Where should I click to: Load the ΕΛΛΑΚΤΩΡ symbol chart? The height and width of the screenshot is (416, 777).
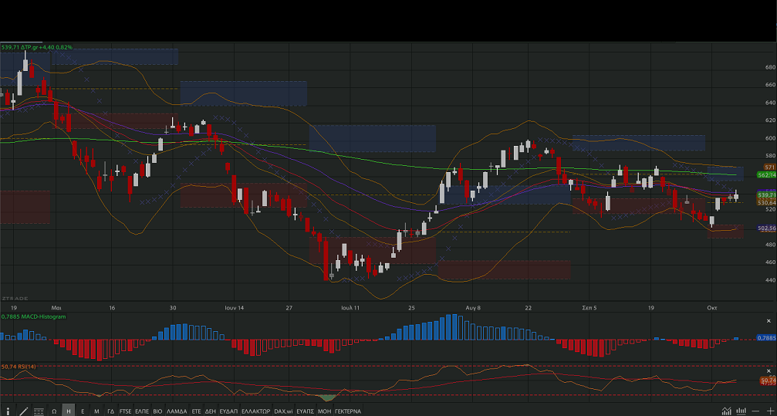click(x=255, y=411)
